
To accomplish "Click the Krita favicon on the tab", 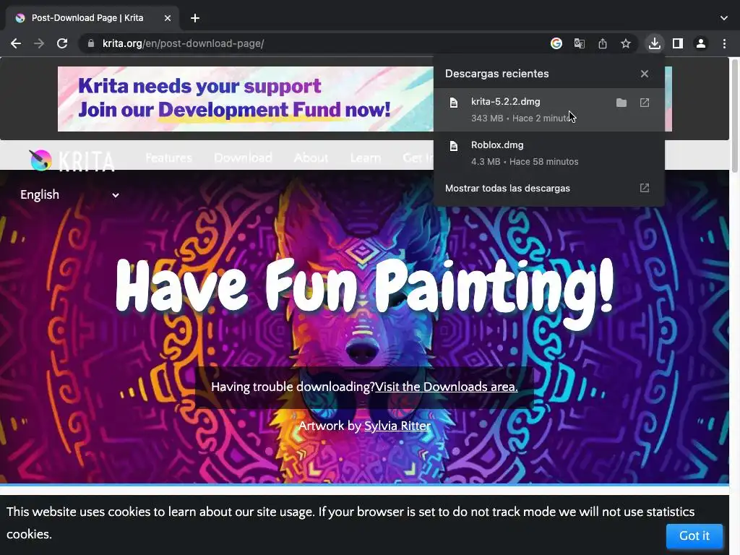I will coord(20,18).
